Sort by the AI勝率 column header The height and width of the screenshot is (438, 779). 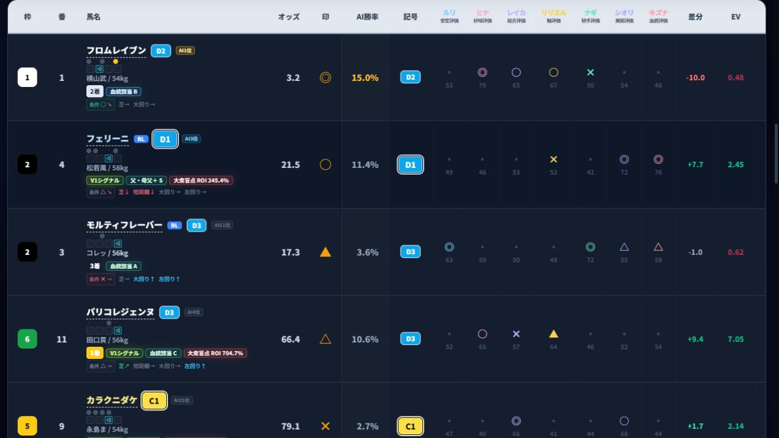pyautogui.click(x=367, y=17)
